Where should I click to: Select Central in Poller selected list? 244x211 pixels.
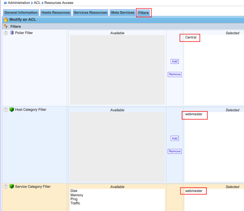point(191,38)
